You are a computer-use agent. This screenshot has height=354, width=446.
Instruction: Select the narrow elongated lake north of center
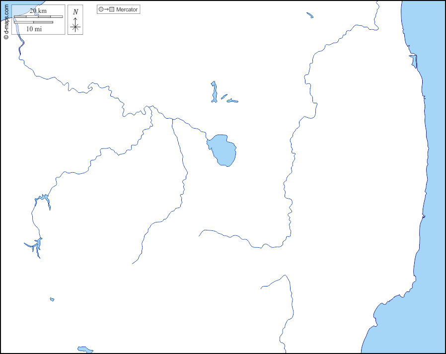[x=214, y=92]
